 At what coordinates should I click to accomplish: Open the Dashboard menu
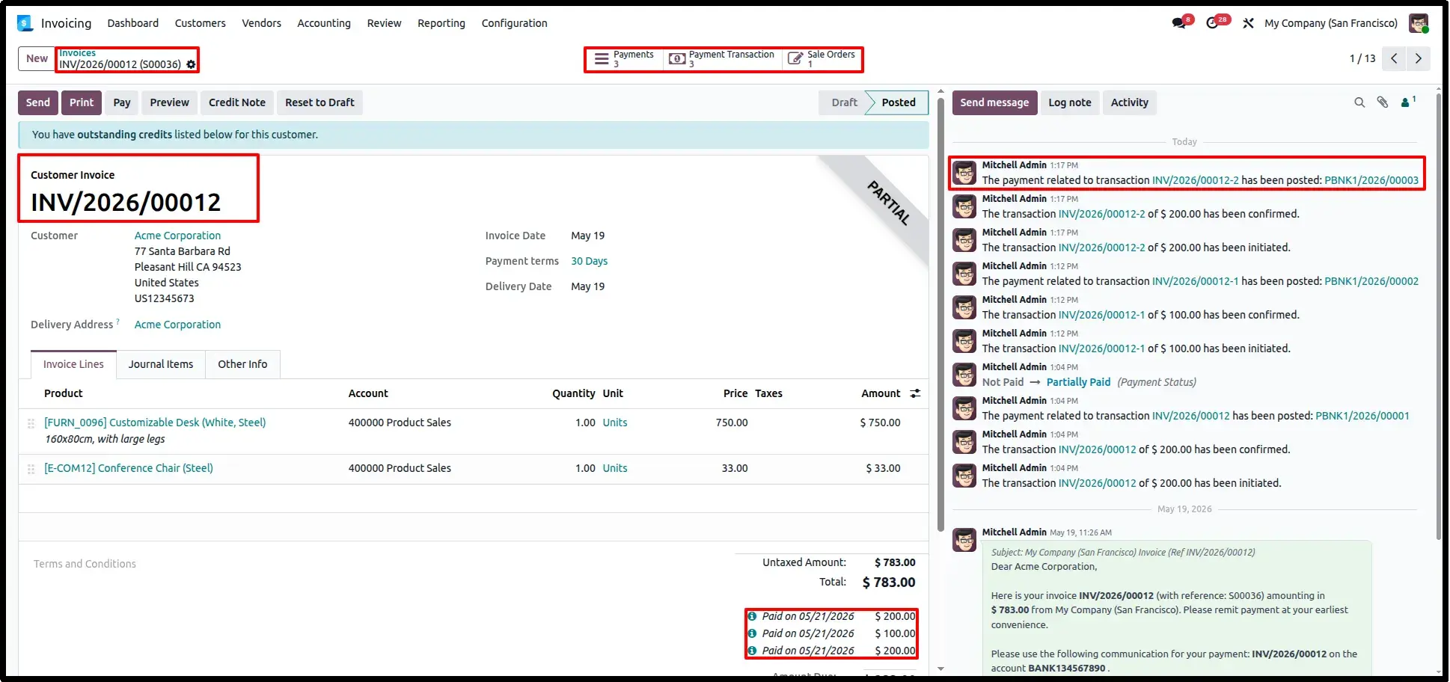(x=132, y=23)
